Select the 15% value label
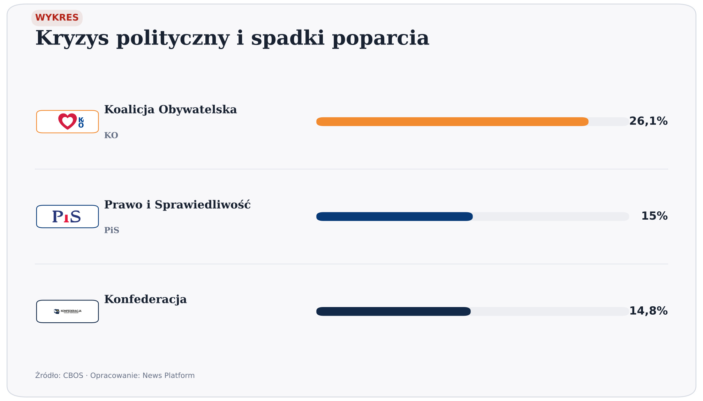 pyautogui.click(x=655, y=216)
